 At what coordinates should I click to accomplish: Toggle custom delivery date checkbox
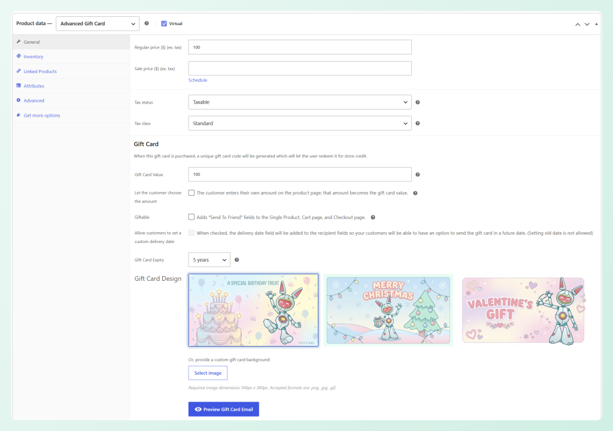191,233
